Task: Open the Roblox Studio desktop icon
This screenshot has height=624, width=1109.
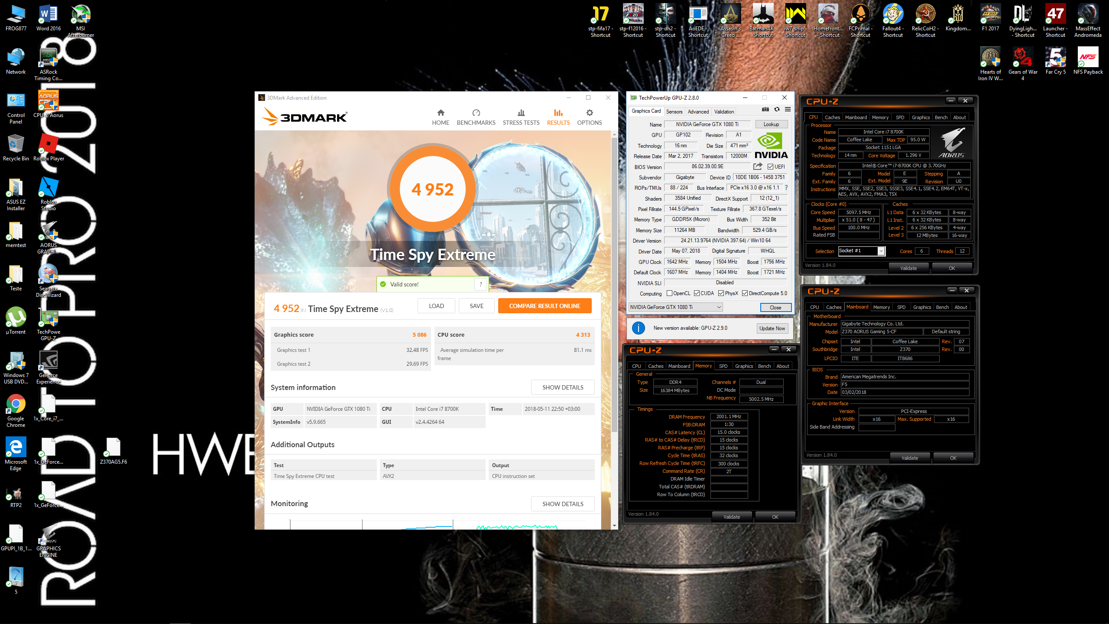Action: [49, 194]
